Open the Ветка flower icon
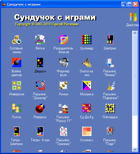The width and height of the screenshot is (140, 154). 40,40
